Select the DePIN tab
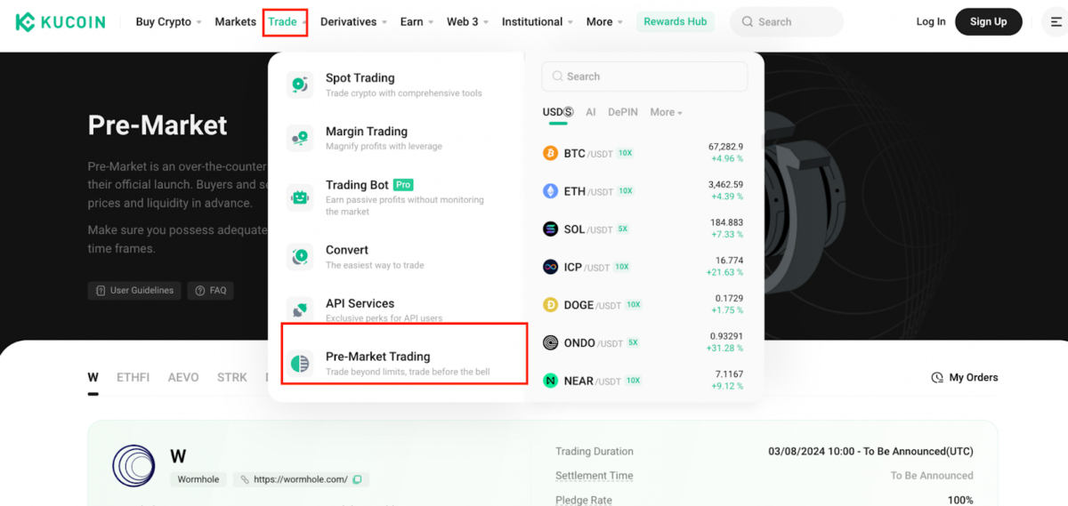 623,112
